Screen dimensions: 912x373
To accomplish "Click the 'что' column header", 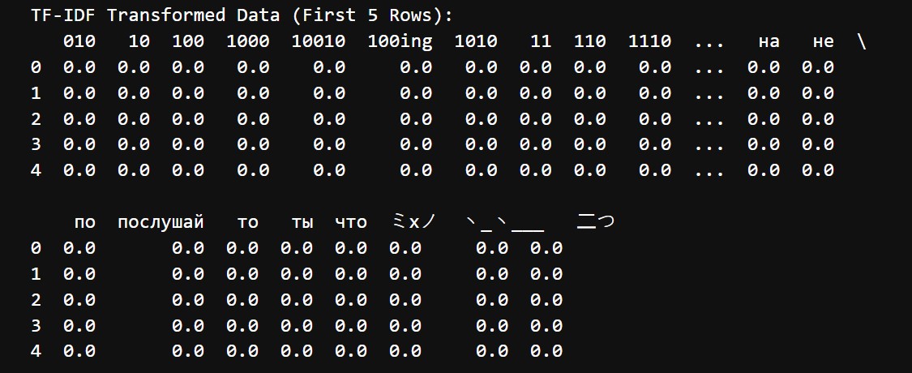I will 351,223.
